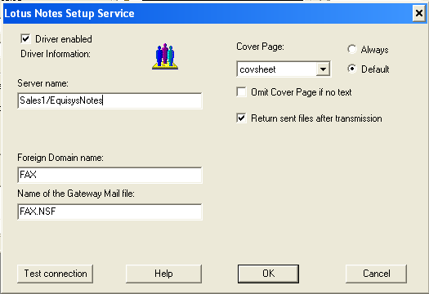The width and height of the screenshot is (429, 294).
Task: Click the Driver Information label
Action: [56, 54]
